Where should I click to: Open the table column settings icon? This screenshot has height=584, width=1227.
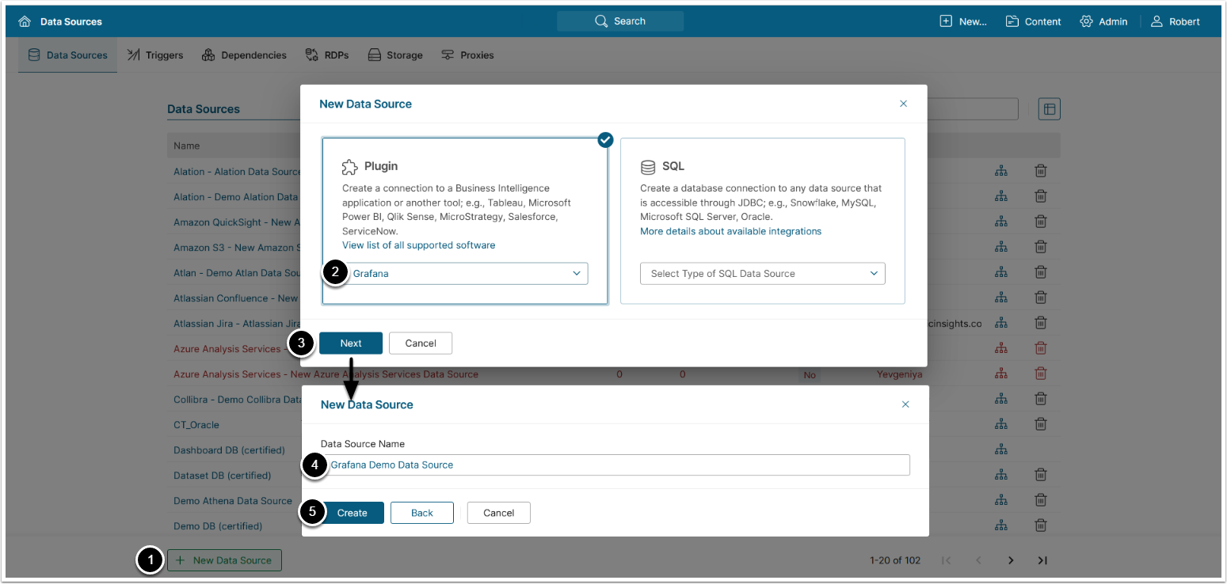1050,109
